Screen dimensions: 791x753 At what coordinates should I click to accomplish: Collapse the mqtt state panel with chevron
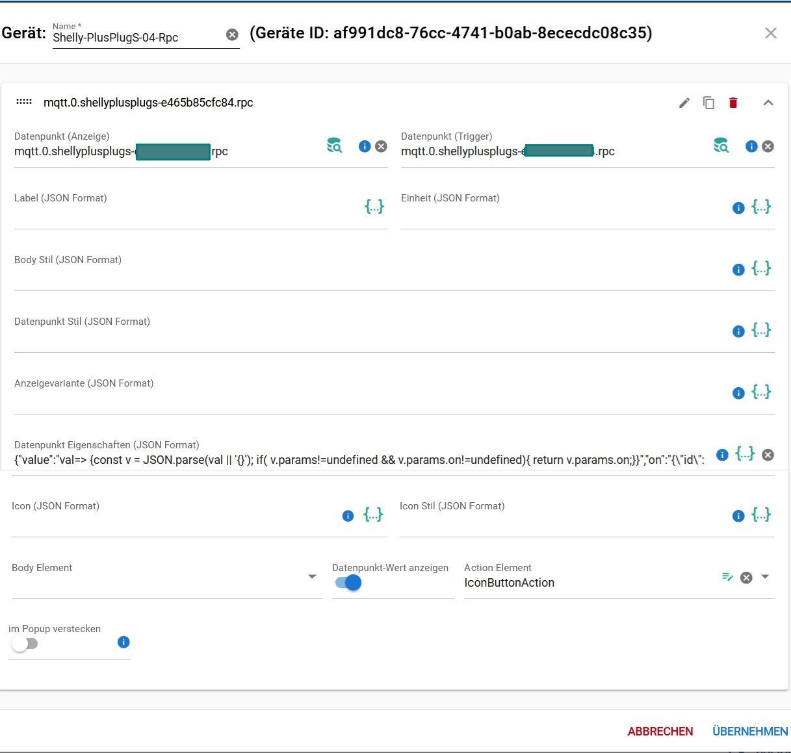(x=768, y=103)
